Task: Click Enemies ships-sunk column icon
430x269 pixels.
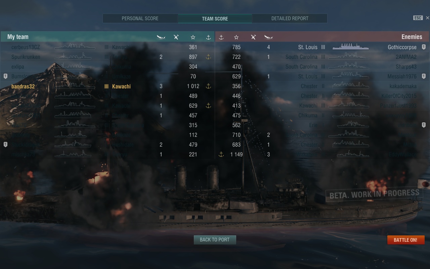Action: (x=268, y=37)
